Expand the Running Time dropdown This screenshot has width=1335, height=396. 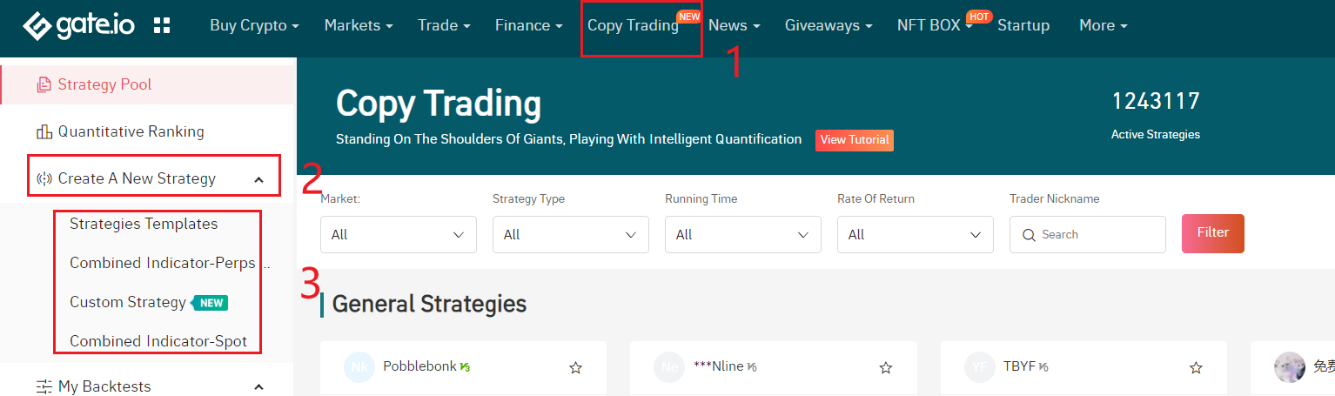pos(742,235)
